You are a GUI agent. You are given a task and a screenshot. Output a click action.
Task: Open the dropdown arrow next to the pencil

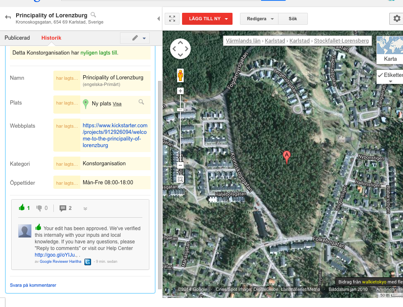[x=144, y=38]
